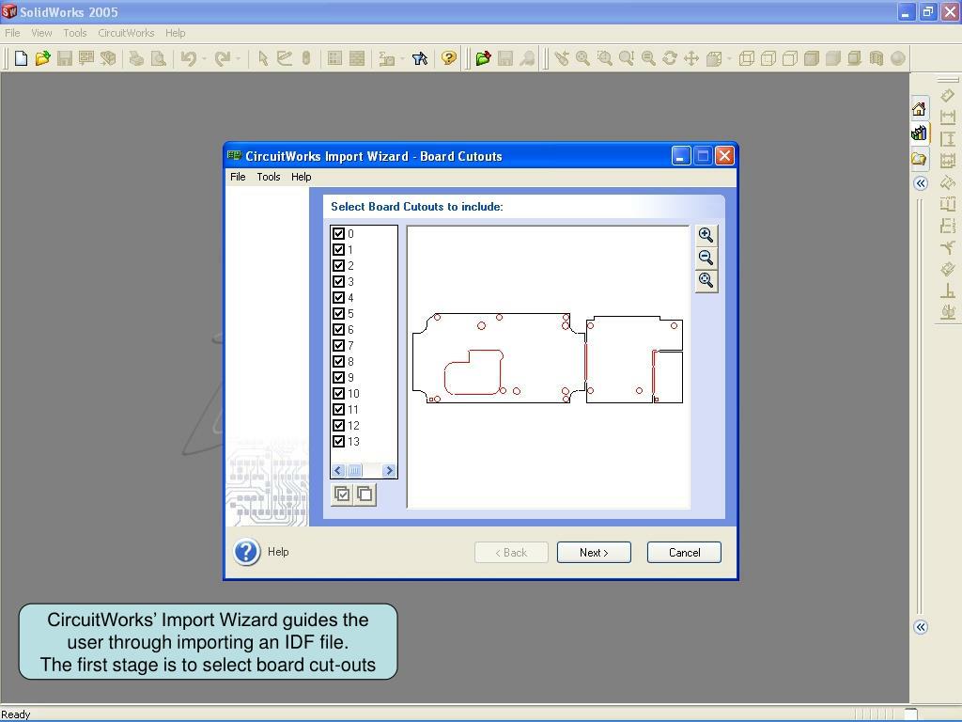The width and height of the screenshot is (962, 722).
Task: Click the Print Preview icon
Action: (158, 58)
